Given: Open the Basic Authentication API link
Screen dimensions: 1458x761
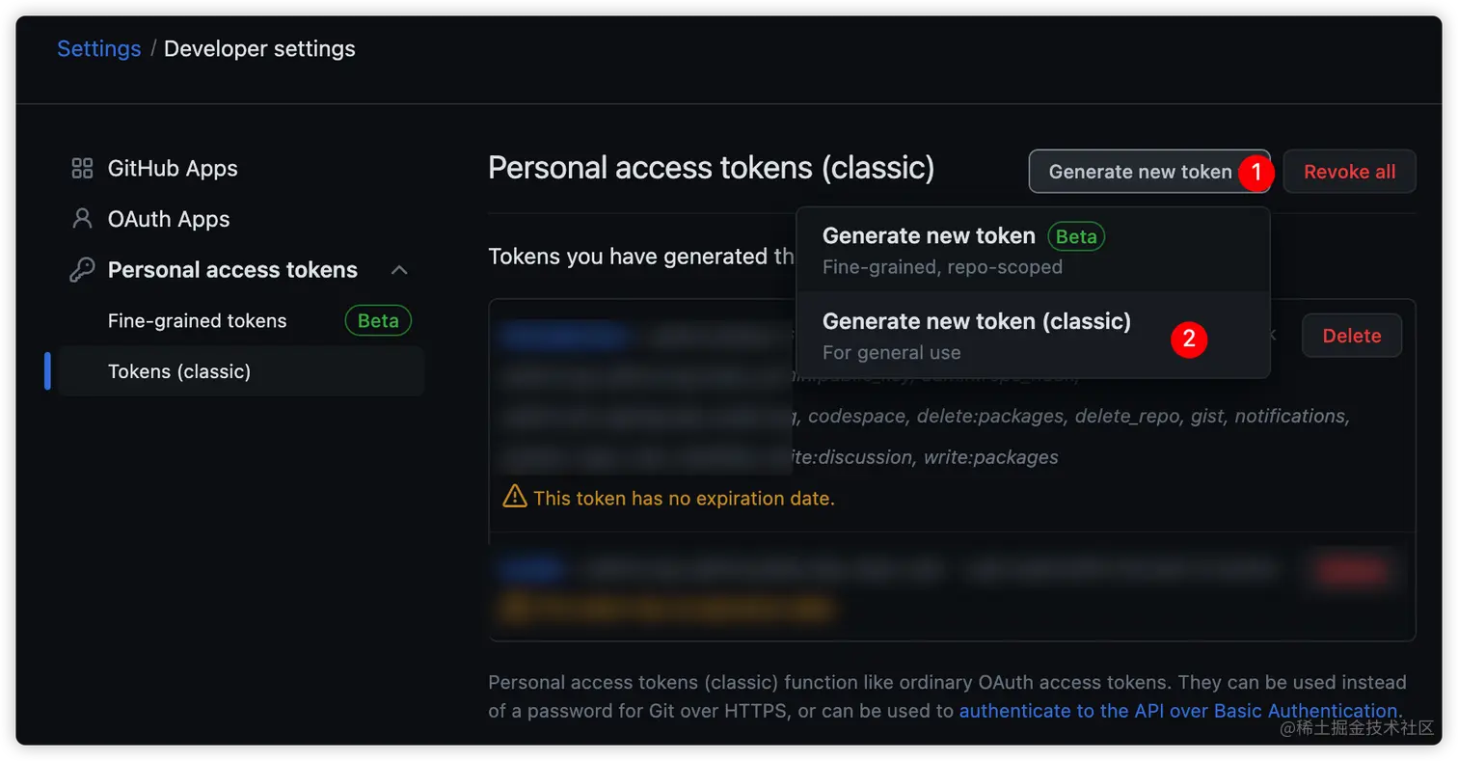Looking at the screenshot, I should pos(1178,711).
